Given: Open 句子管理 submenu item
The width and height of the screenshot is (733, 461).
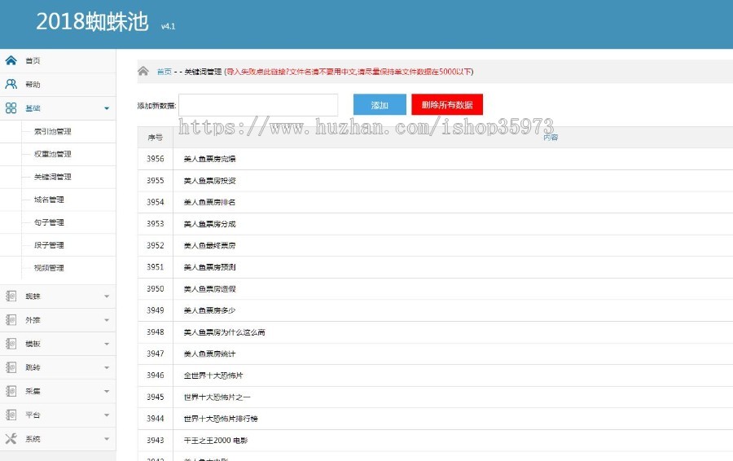Looking at the screenshot, I should [49, 222].
